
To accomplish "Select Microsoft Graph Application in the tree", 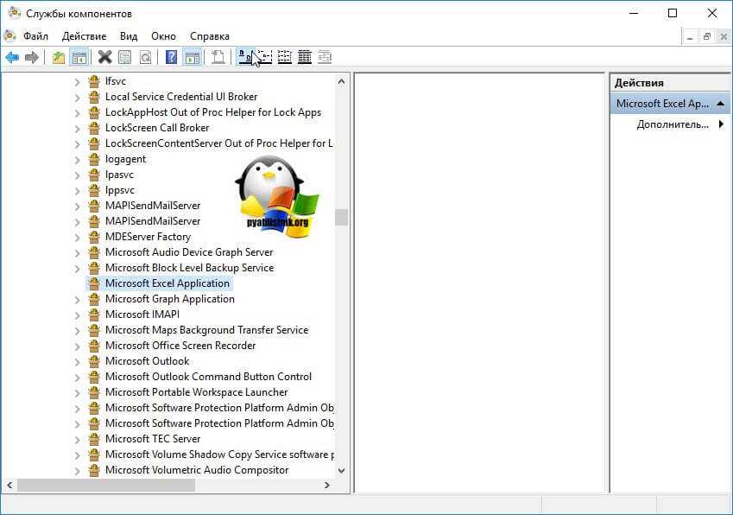I will click(x=169, y=299).
